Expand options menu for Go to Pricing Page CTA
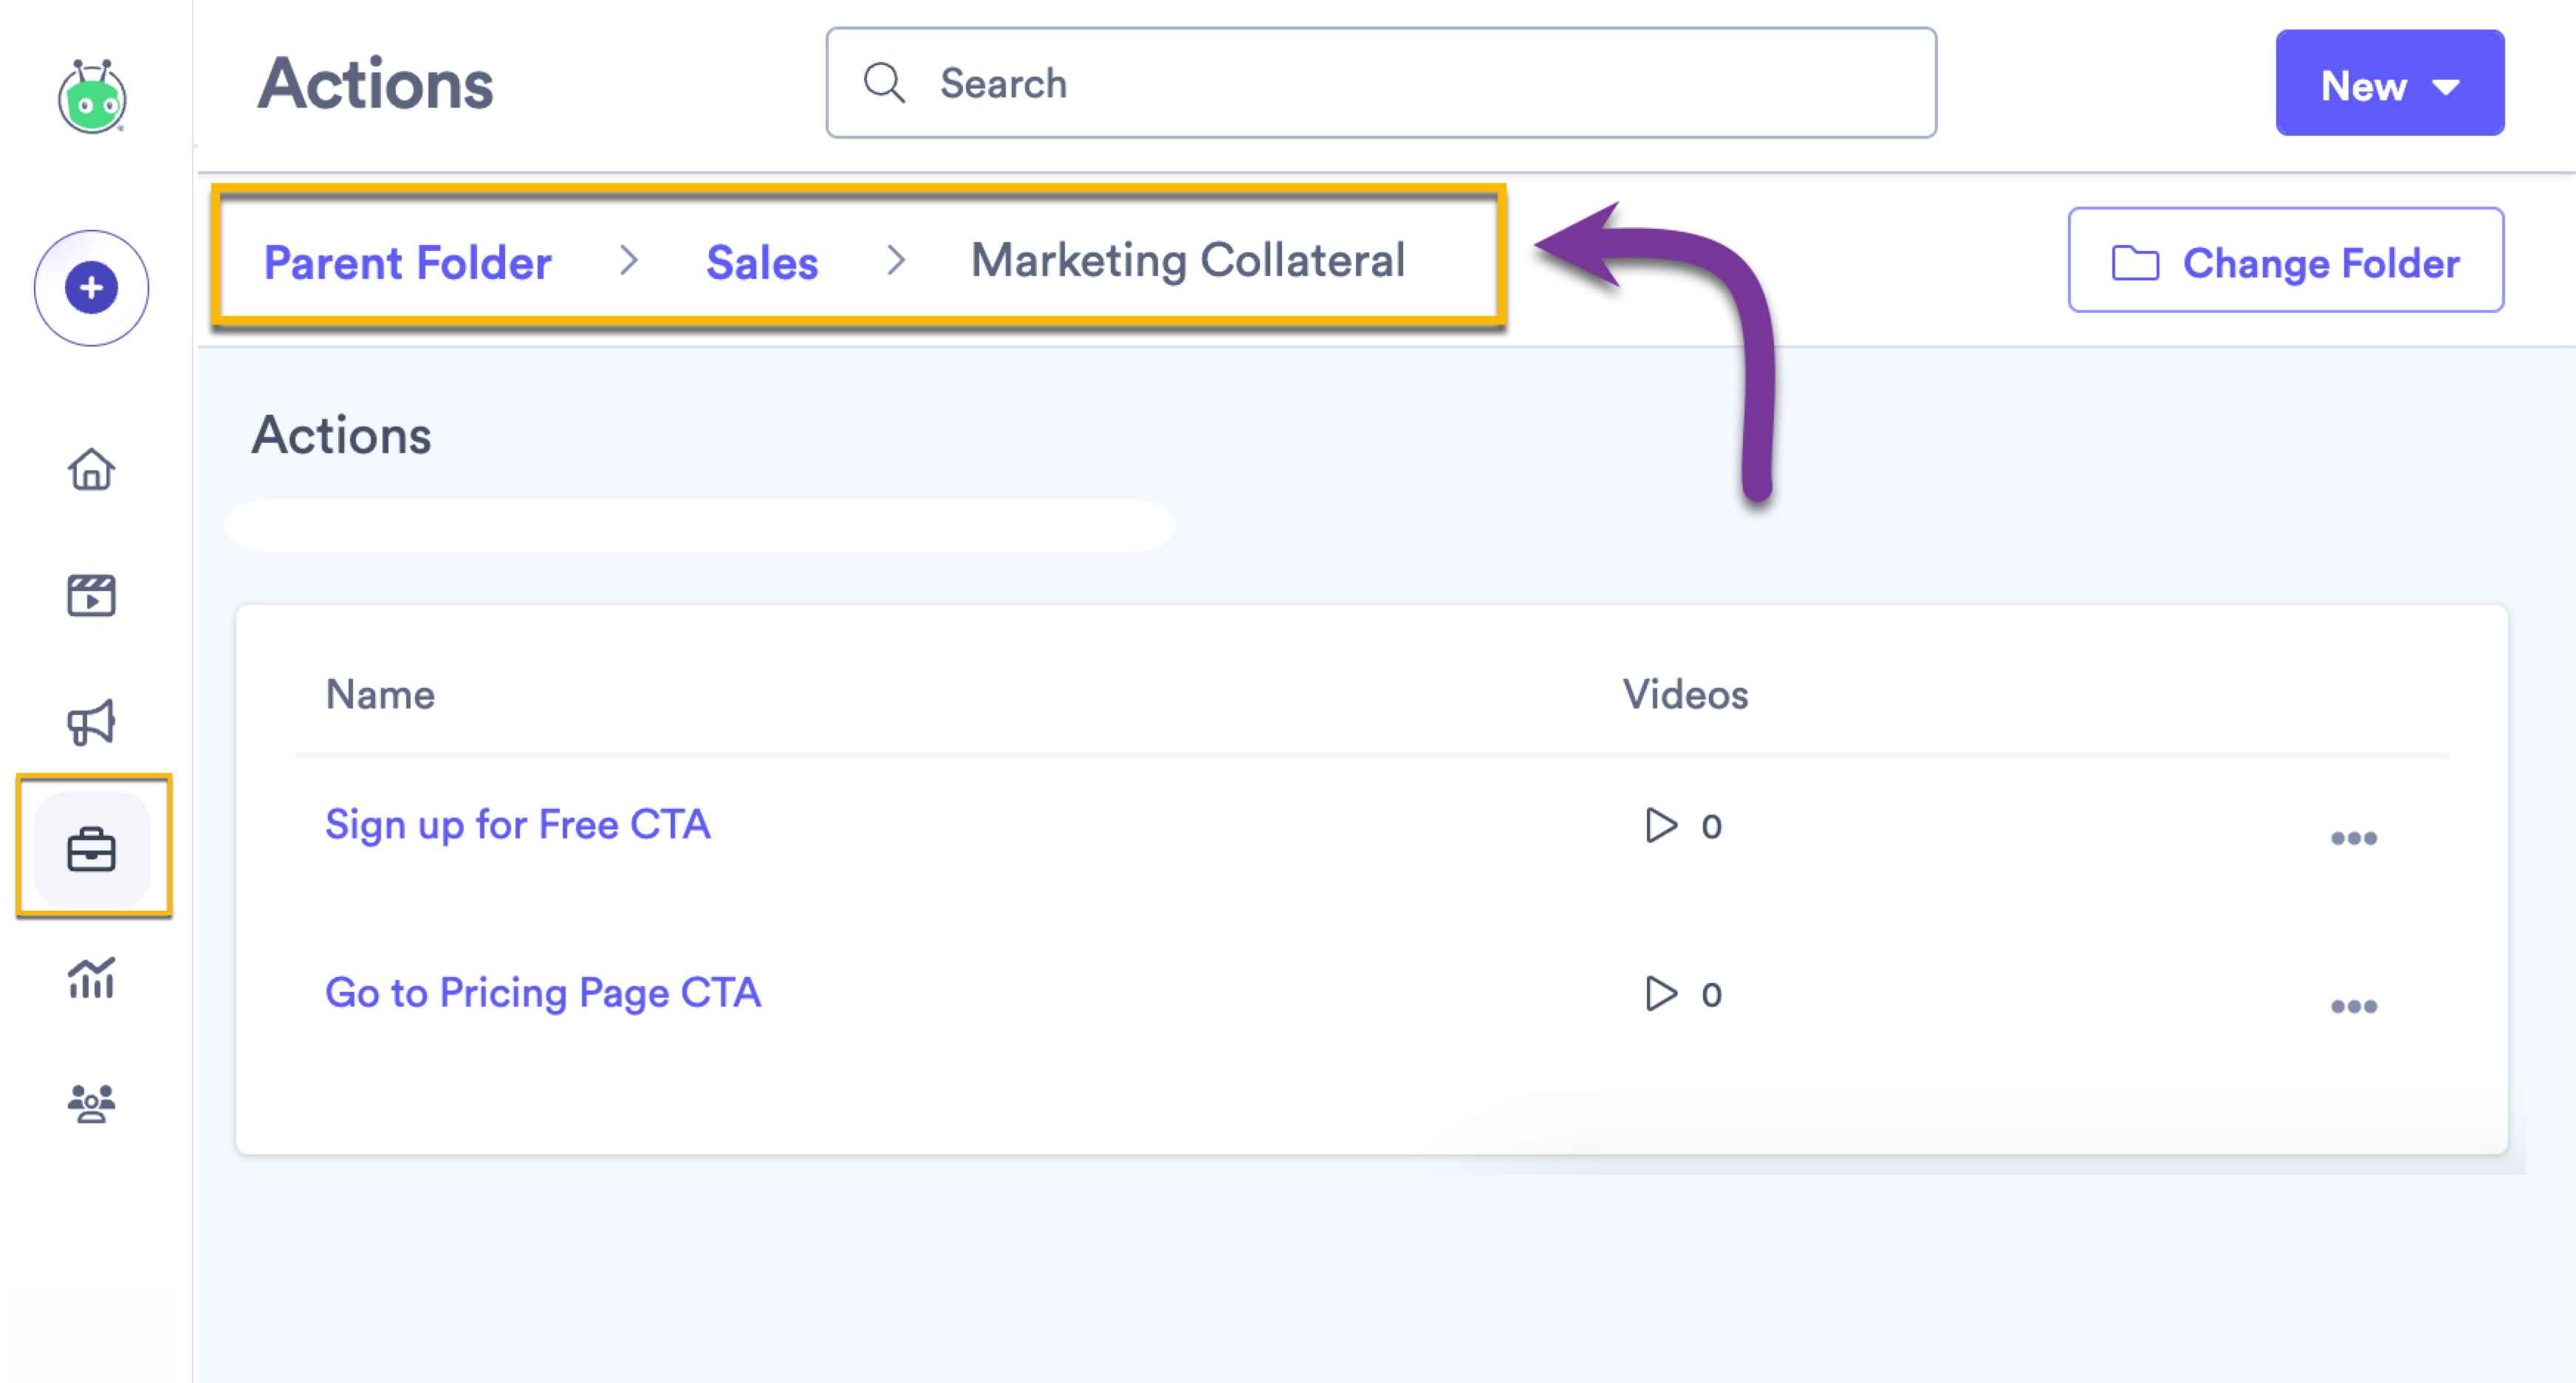Screen dimensions: 2576x1383 (2356, 1005)
